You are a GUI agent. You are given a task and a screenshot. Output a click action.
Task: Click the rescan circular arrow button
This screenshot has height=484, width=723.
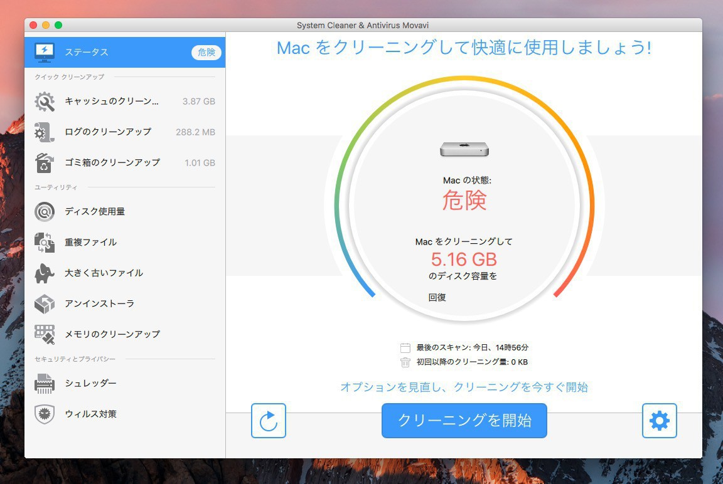coord(269,421)
